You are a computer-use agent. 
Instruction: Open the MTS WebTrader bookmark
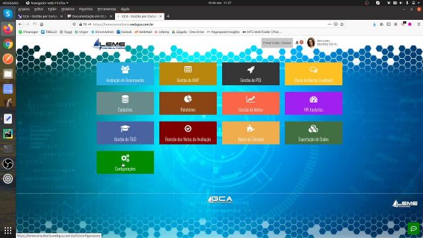coord(262,32)
